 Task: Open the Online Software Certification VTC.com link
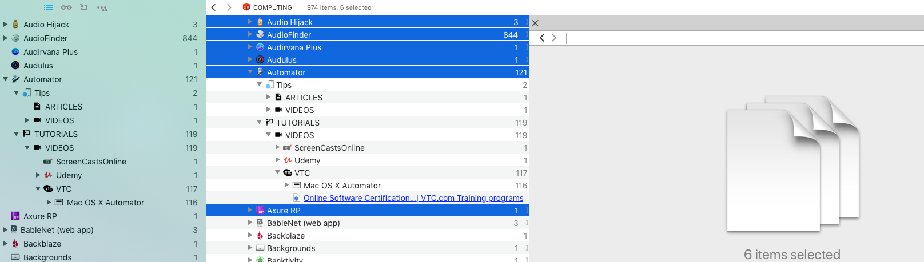pyautogui.click(x=413, y=198)
